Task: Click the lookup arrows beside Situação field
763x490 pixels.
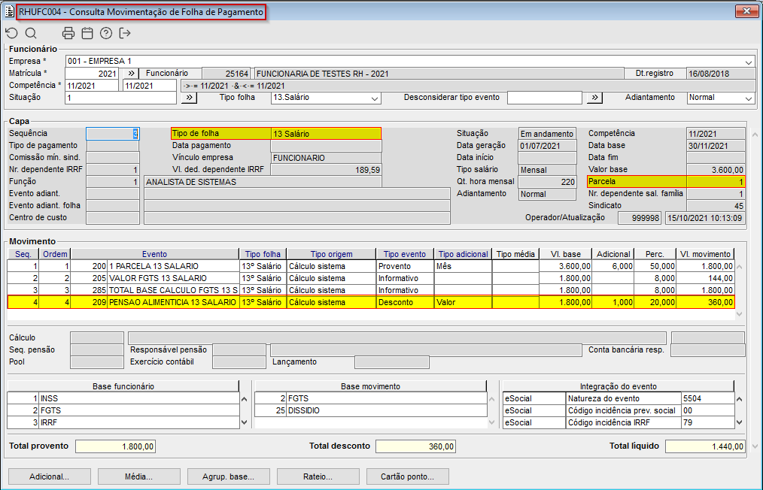Action: pyautogui.click(x=189, y=98)
